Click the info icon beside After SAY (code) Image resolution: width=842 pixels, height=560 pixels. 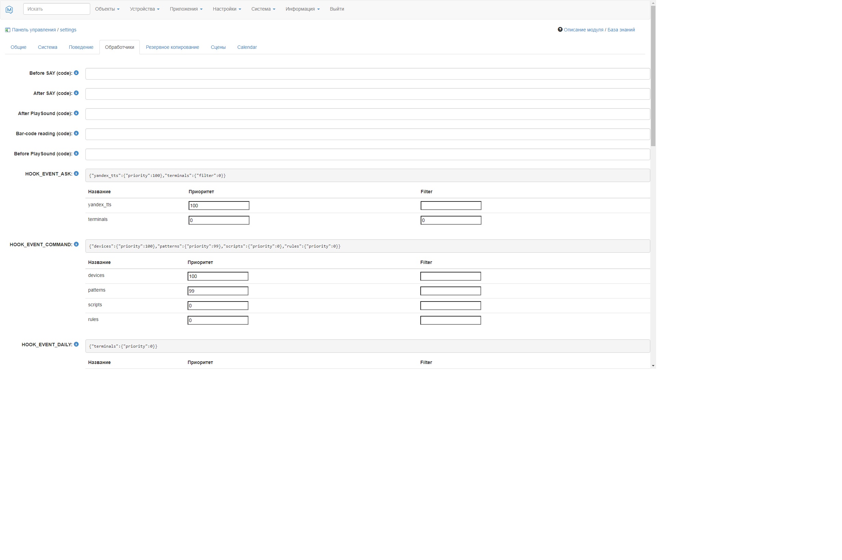pyautogui.click(x=76, y=93)
